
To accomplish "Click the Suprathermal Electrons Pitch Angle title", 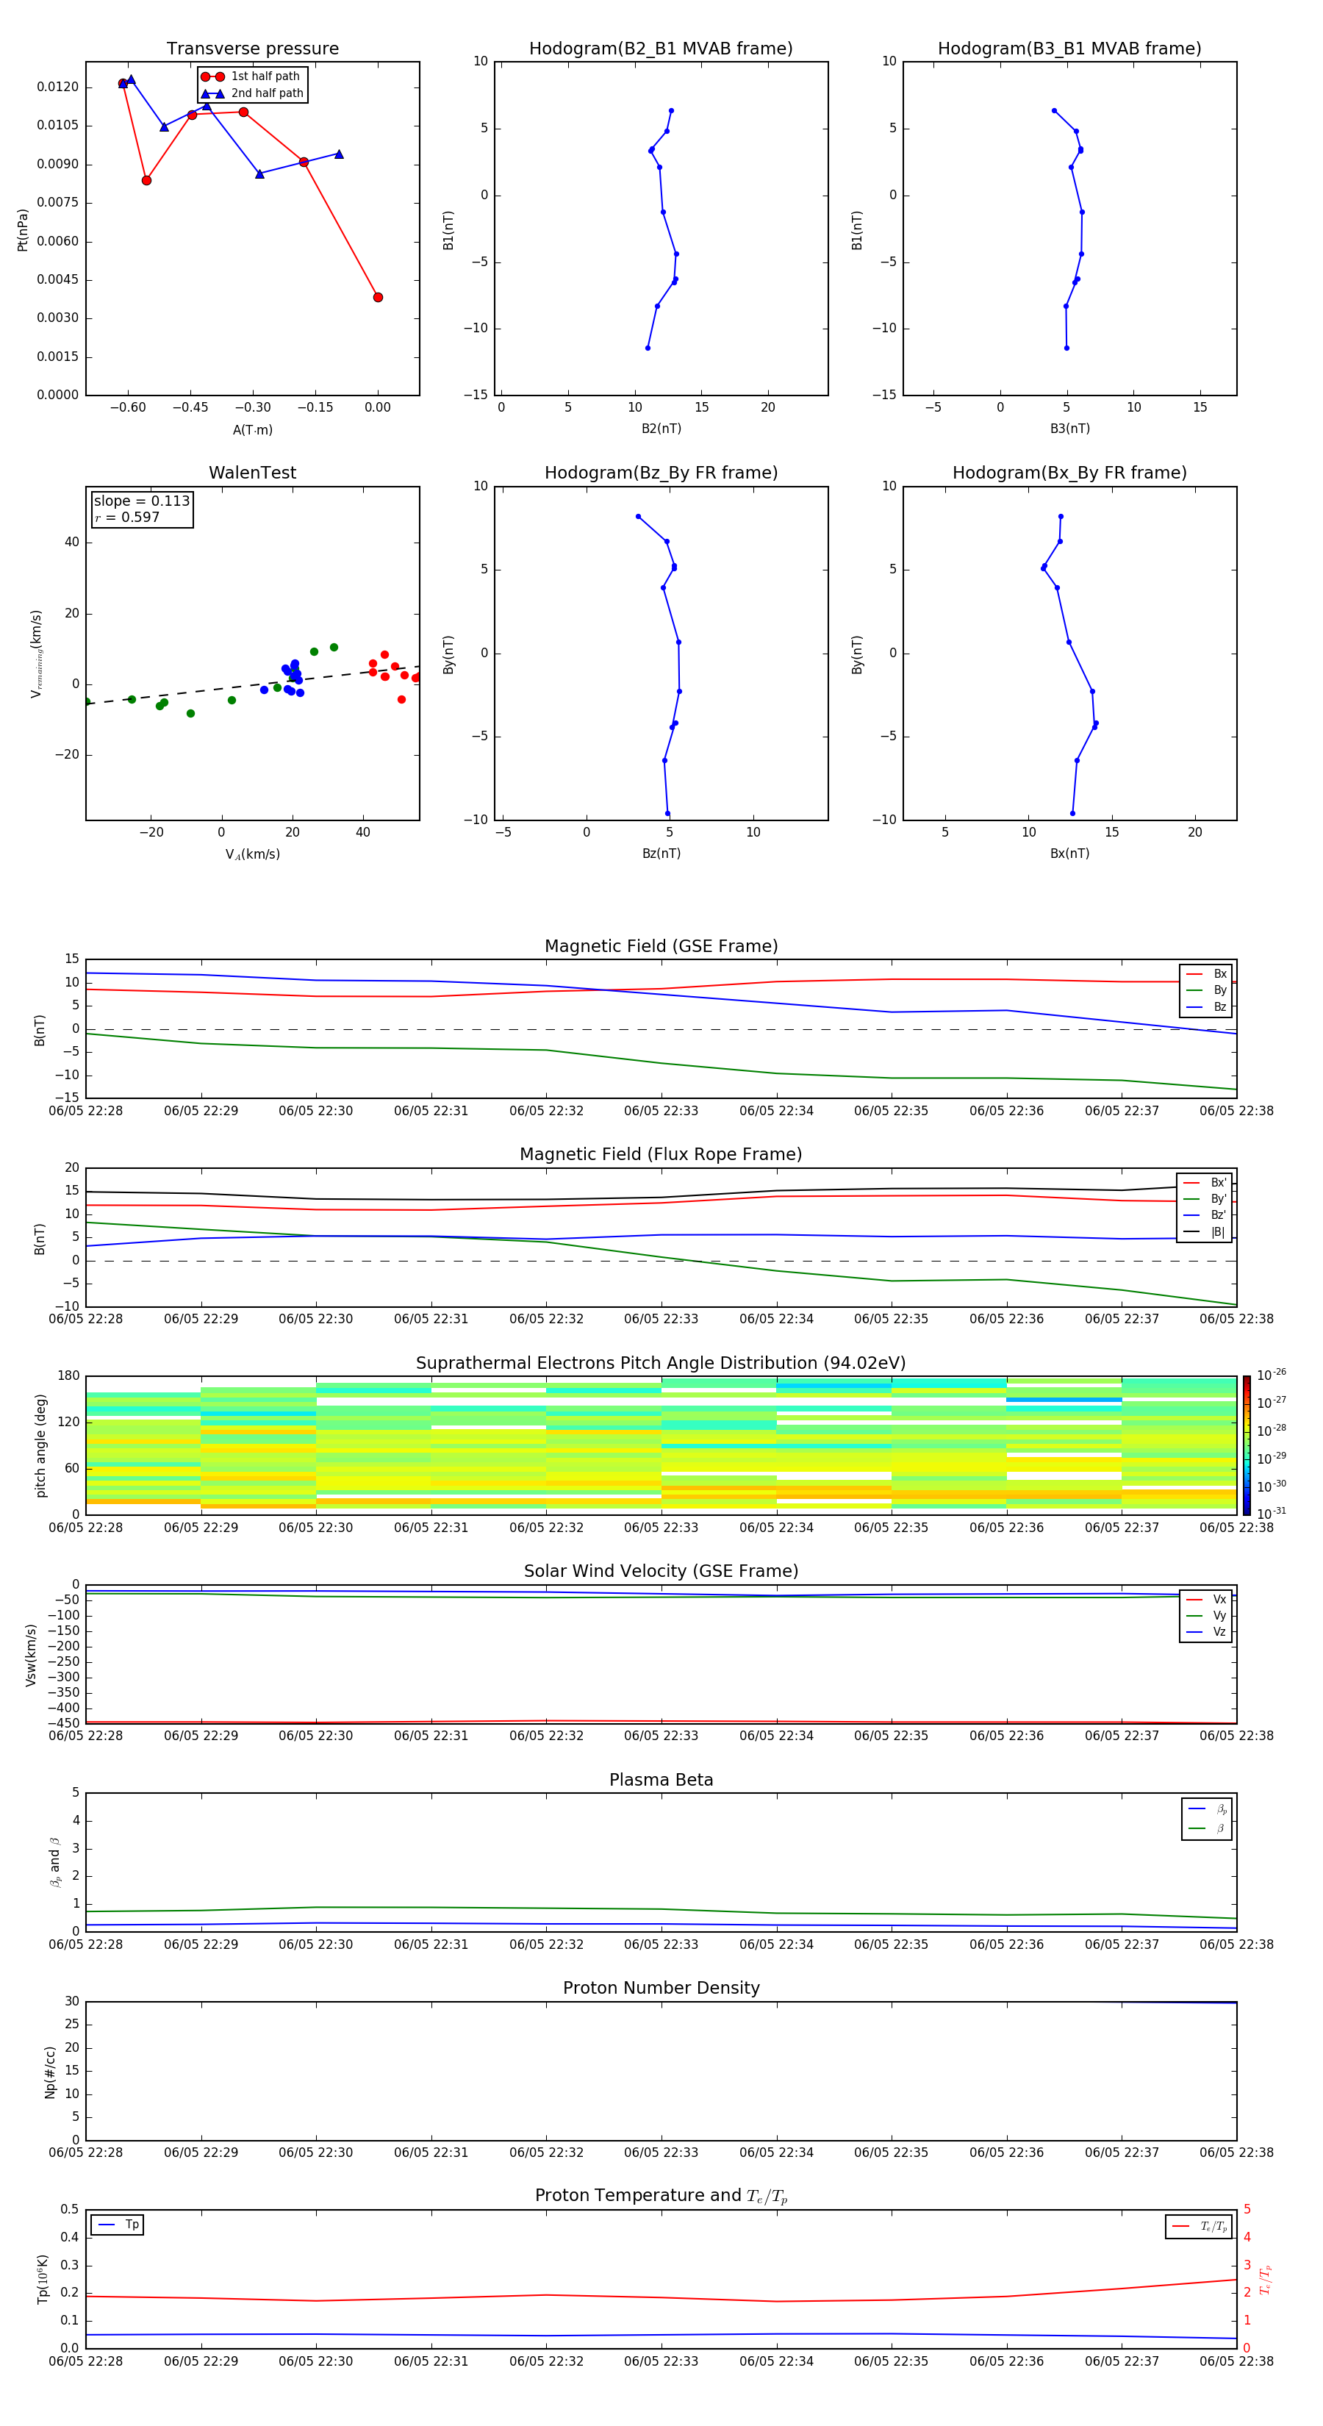I will click(661, 1364).
